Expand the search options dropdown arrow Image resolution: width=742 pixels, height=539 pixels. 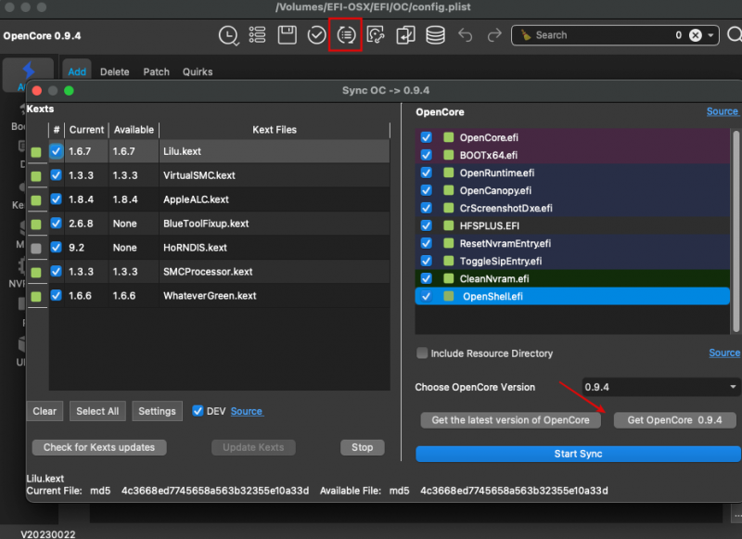point(711,35)
